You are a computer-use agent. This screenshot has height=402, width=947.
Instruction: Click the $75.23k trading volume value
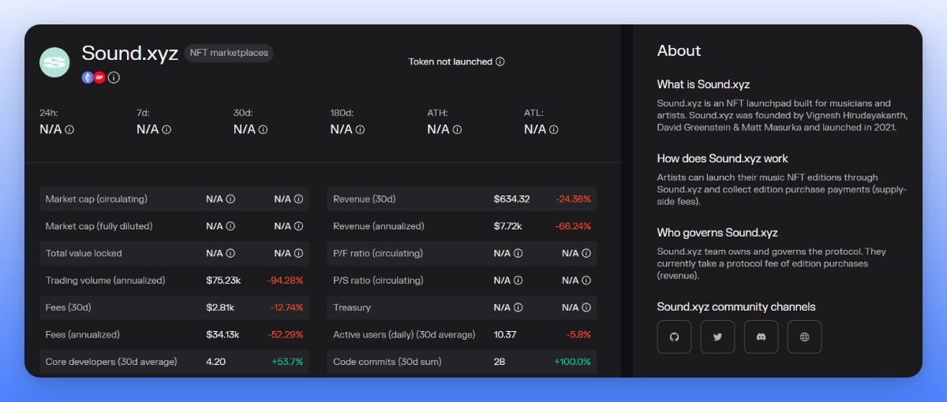[x=222, y=281]
